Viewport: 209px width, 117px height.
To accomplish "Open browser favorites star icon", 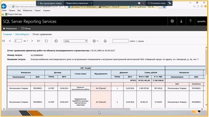I will pos(198,6).
